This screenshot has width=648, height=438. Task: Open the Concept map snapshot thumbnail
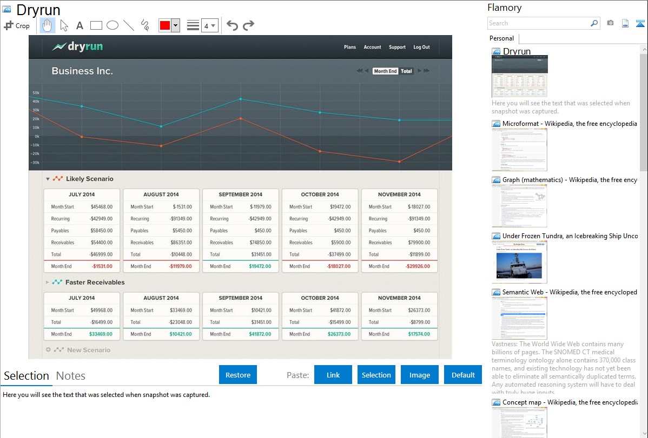[x=519, y=422]
